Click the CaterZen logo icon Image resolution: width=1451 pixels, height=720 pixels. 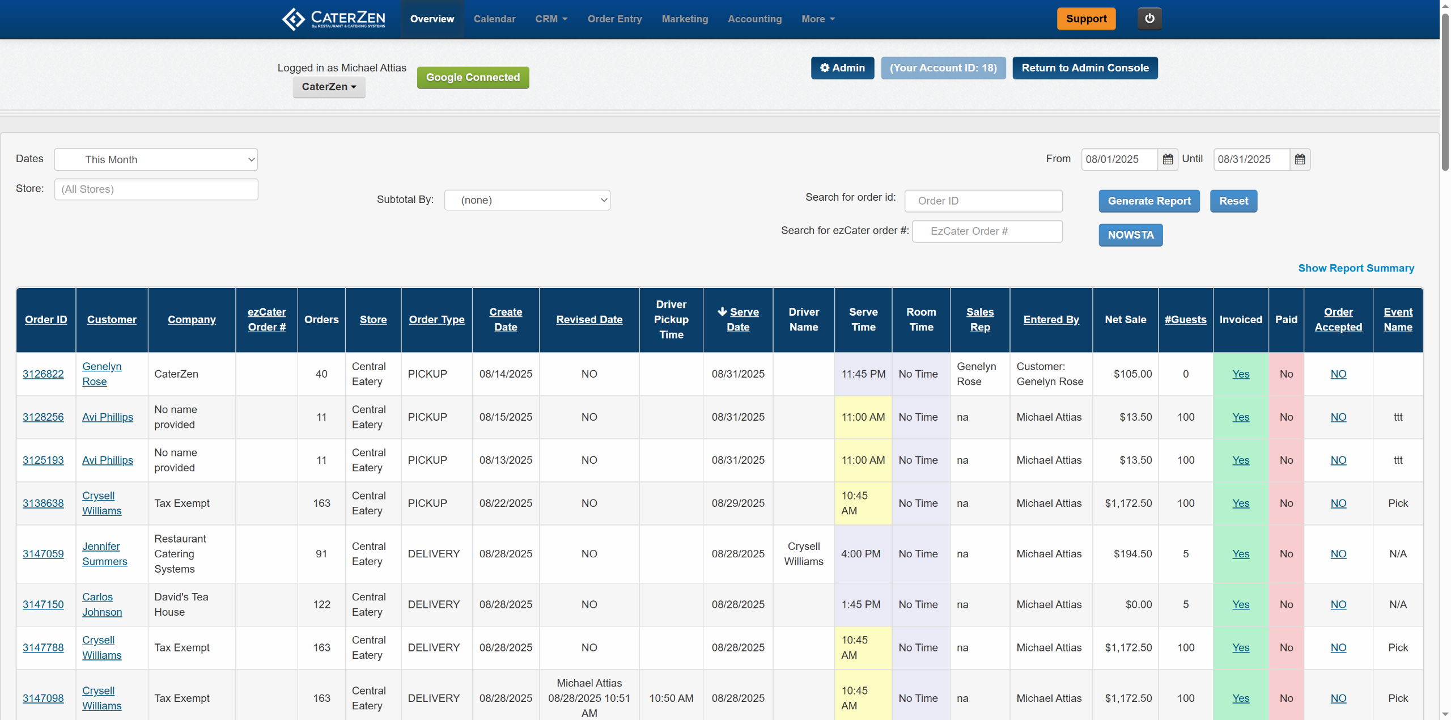[294, 19]
